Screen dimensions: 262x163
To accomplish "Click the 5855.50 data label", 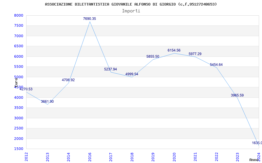I will [153, 56].
